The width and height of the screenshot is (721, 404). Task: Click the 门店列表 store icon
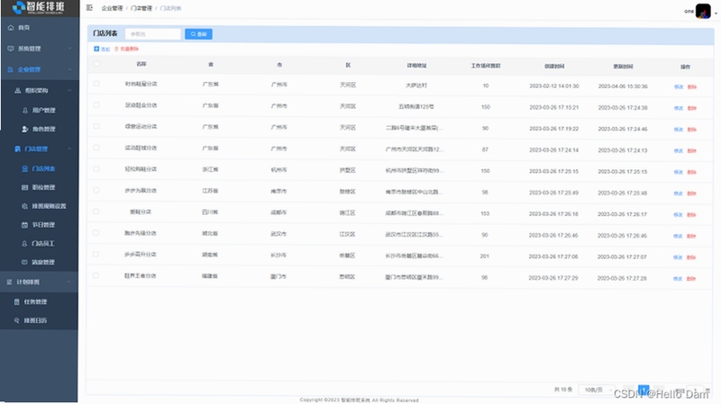pos(25,168)
